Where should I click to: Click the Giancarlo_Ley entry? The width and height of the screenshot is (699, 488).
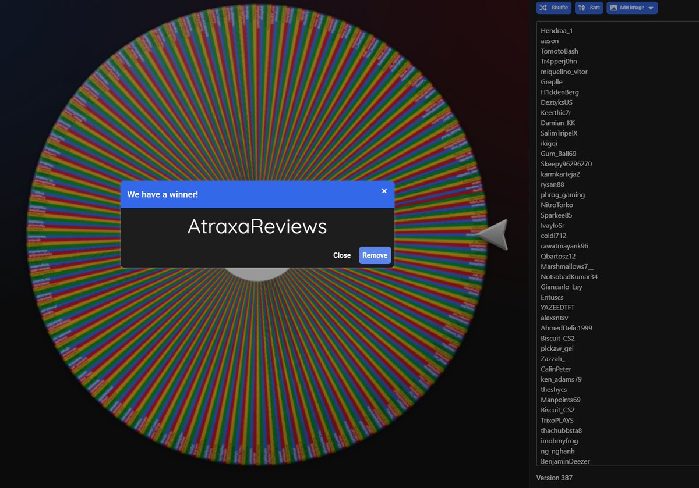(x=562, y=287)
